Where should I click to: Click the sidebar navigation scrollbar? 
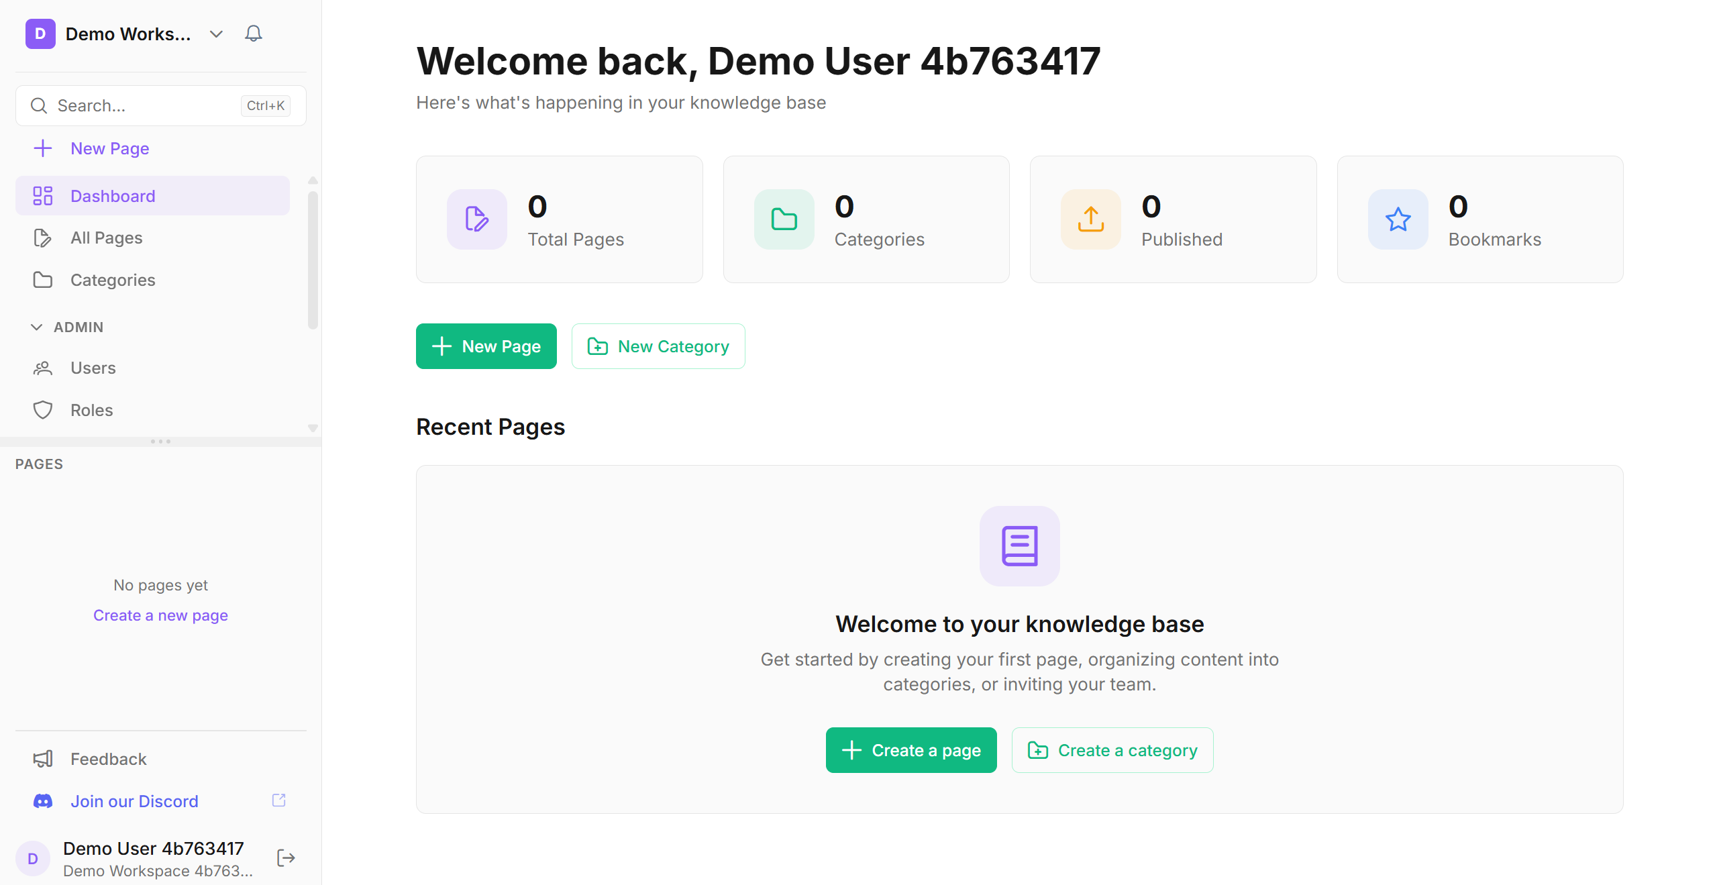pyautogui.click(x=313, y=260)
